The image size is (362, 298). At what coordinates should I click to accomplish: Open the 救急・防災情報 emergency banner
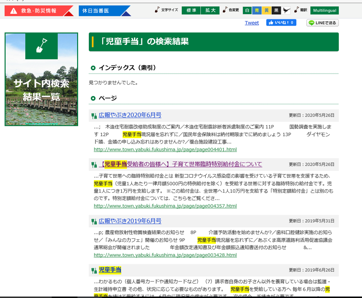click(38, 11)
